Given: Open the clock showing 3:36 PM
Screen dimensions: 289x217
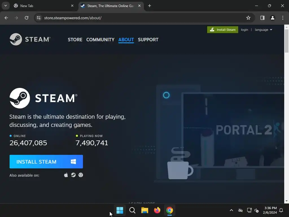Looking at the screenshot, I should coord(270,210).
